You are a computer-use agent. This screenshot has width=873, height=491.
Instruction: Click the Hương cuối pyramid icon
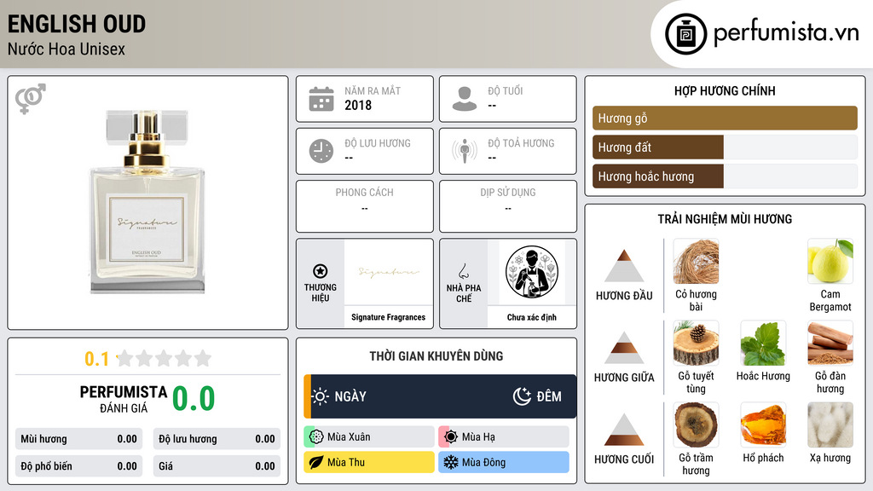tap(624, 430)
